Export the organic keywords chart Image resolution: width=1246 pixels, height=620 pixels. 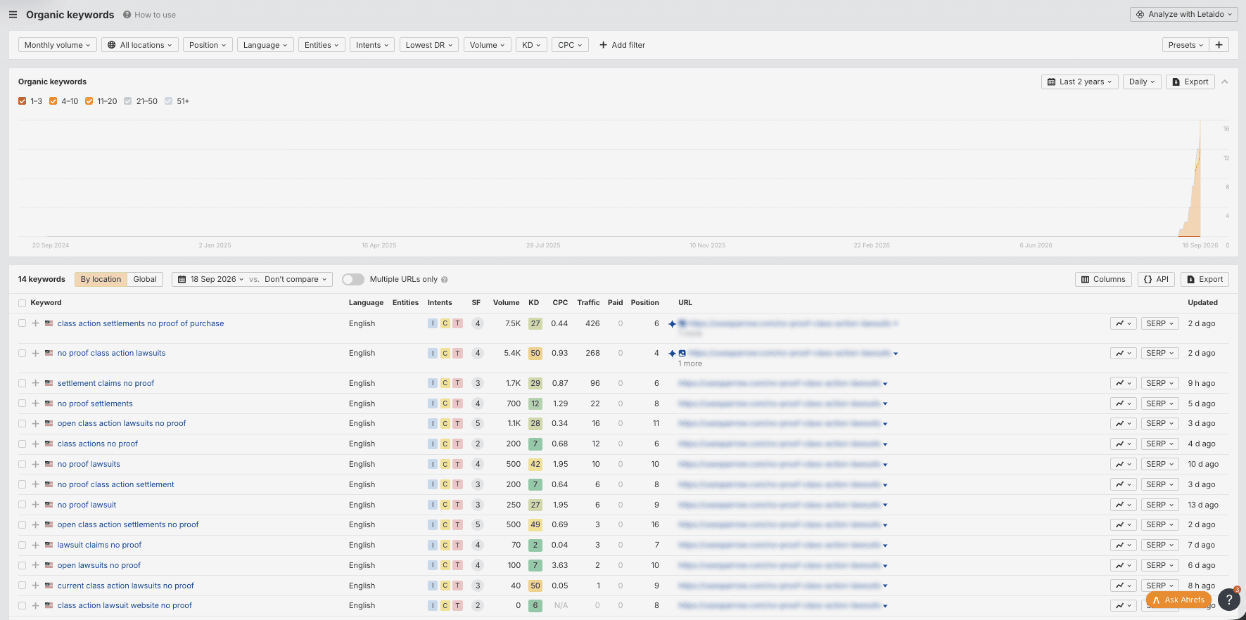pyautogui.click(x=1190, y=82)
